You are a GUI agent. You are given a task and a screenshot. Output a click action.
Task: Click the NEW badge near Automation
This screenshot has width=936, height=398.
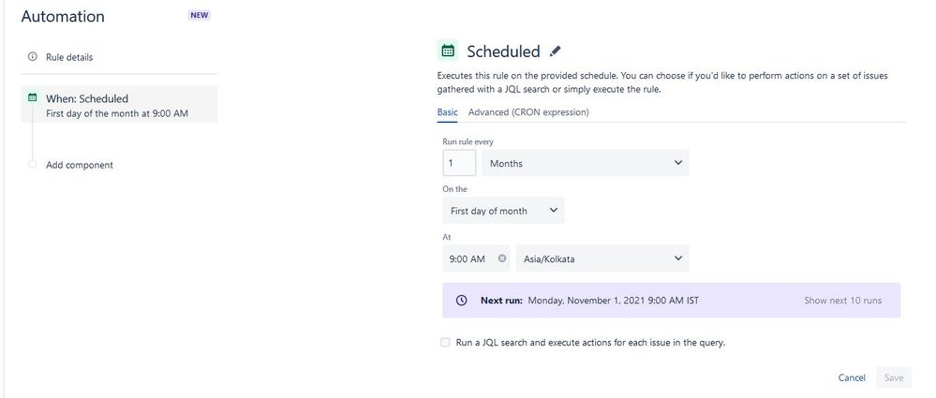pyautogui.click(x=200, y=16)
